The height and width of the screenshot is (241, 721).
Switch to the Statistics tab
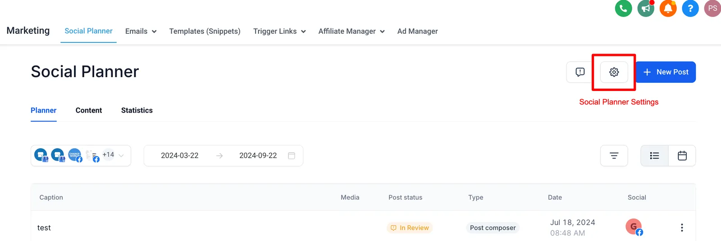(137, 110)
